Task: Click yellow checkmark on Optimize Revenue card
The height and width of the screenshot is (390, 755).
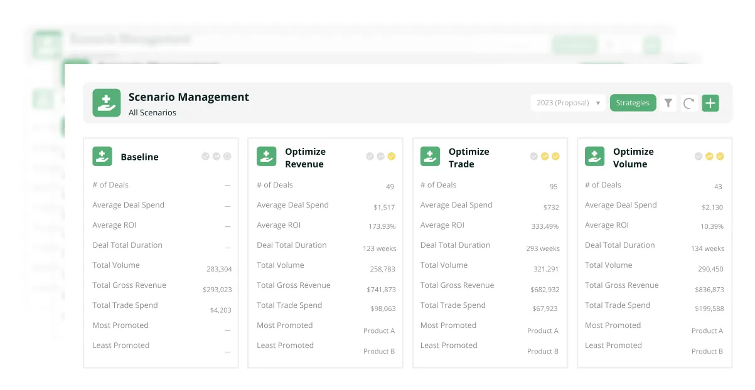Action: pos(392,156)
